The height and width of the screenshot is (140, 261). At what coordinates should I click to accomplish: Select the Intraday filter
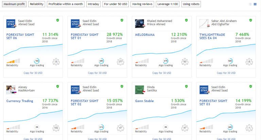coord(93,4)
